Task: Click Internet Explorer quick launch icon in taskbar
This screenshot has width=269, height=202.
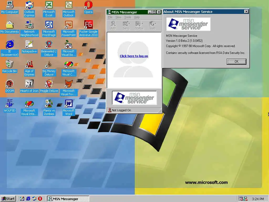Action: pos(28,199)
